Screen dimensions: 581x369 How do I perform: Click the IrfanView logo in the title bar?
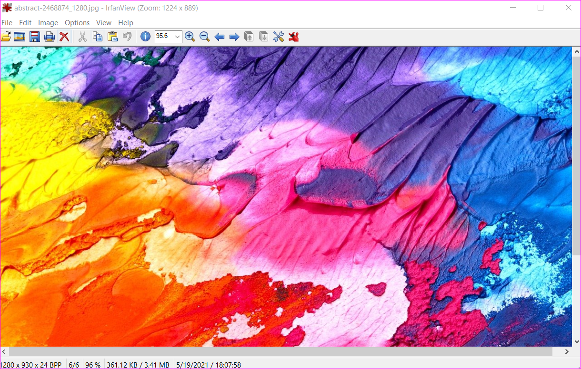pyautogui.click(x=7, y=8)
